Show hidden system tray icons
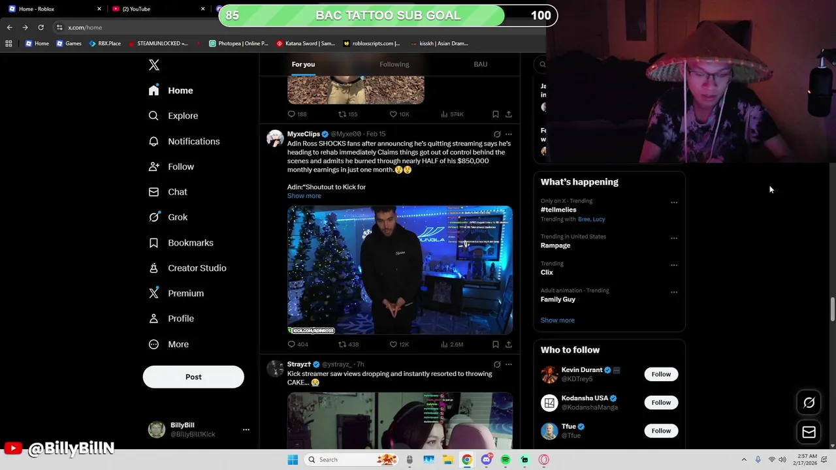Screen dimensions: 836x470 pos(744,460)
